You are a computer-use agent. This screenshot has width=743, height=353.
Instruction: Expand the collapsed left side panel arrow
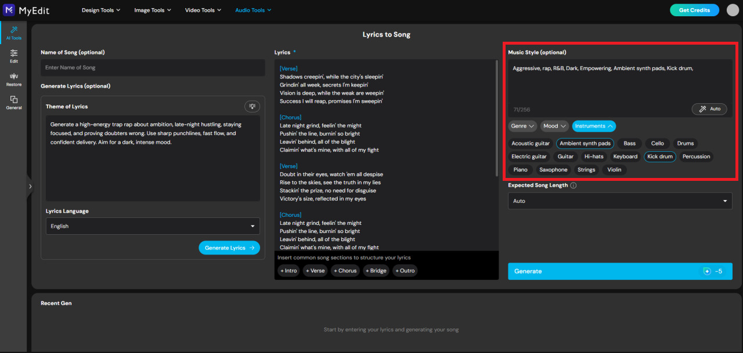pos(30,187)
